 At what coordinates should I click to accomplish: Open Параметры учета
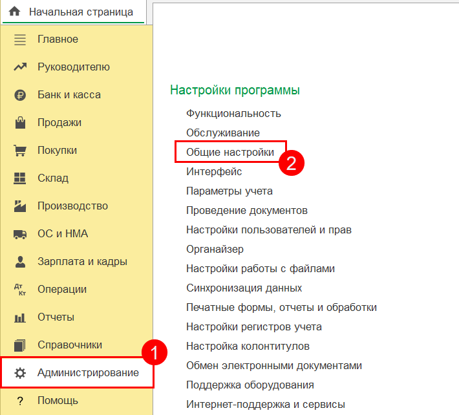(x=229, y=191)
